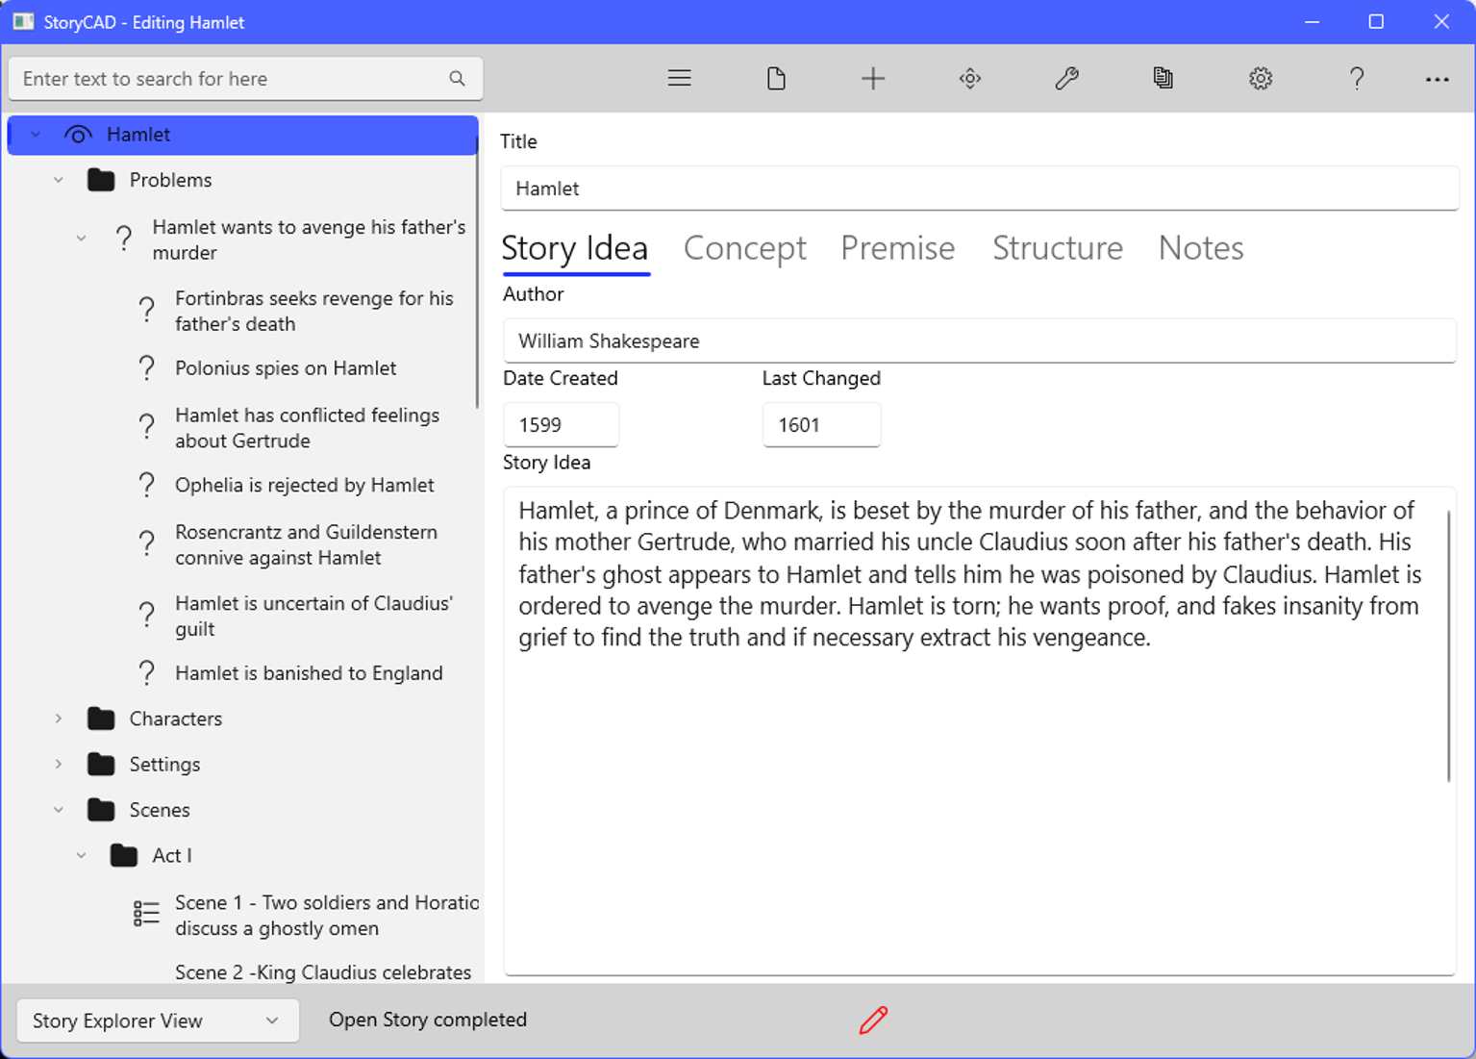Expand the Characters folder
1476x1059 pixels.
click(x=59, y=719)
